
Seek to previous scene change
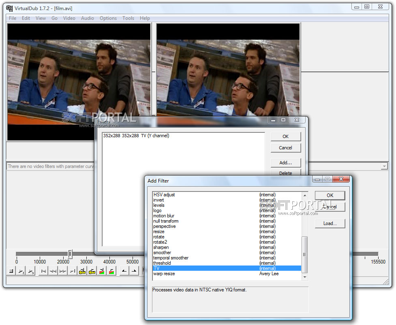click(101, 271)
